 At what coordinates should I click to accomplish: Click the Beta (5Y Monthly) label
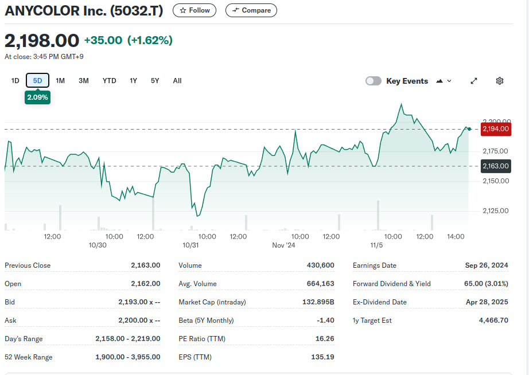206,321
